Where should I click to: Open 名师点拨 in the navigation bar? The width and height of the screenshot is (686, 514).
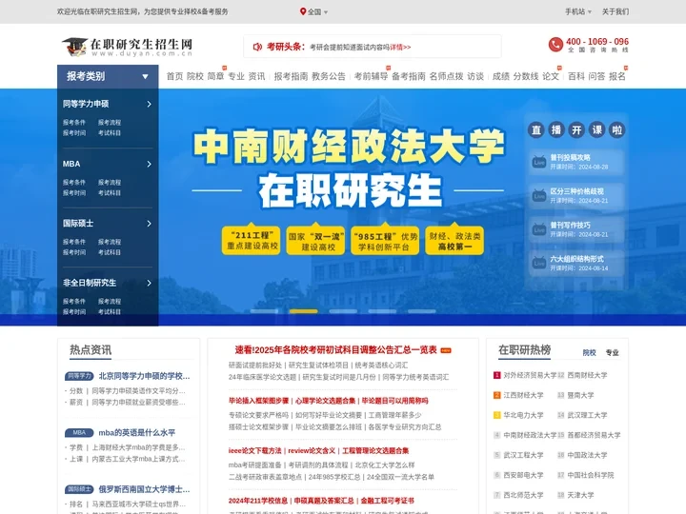point(446,76)
